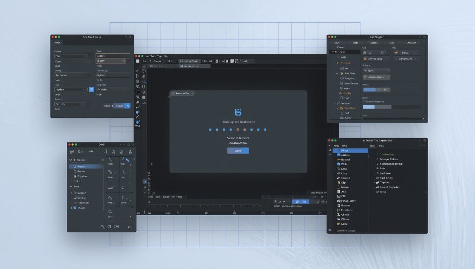
Task: Click the pen icon at Cvetl toolbar's right end
Action: pos(130,152)
